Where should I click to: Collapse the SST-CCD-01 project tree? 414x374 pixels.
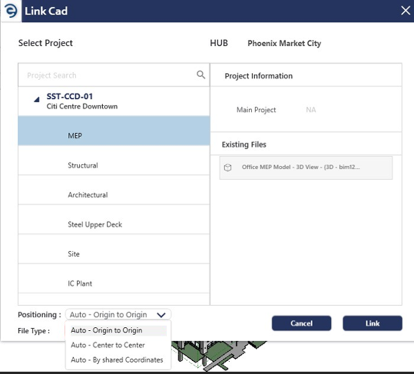click(36, 100)
